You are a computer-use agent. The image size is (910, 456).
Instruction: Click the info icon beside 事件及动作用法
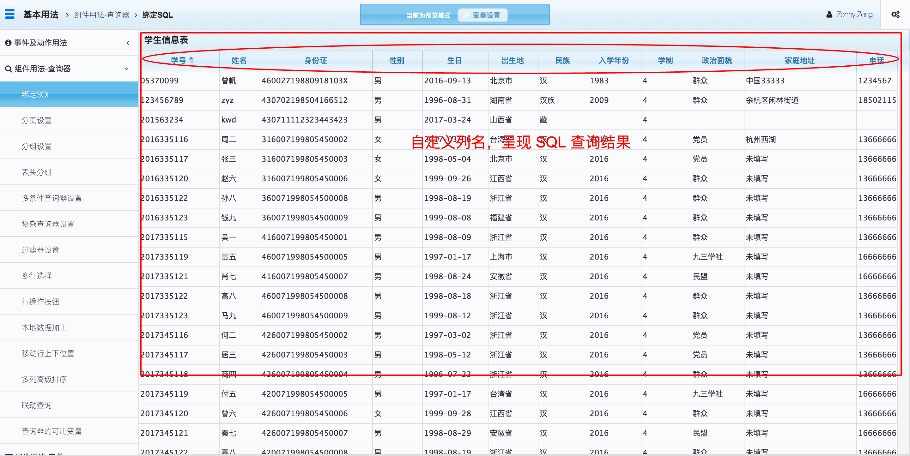[x=8, y=43]
